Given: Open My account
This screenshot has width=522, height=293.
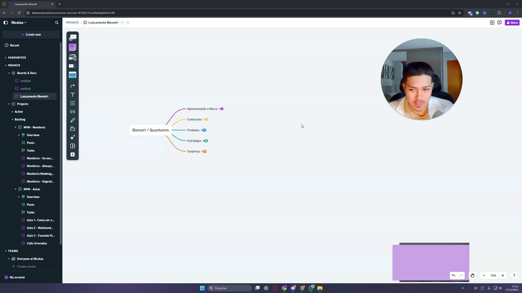Looking at the screenshot, I should pos(17,278).
